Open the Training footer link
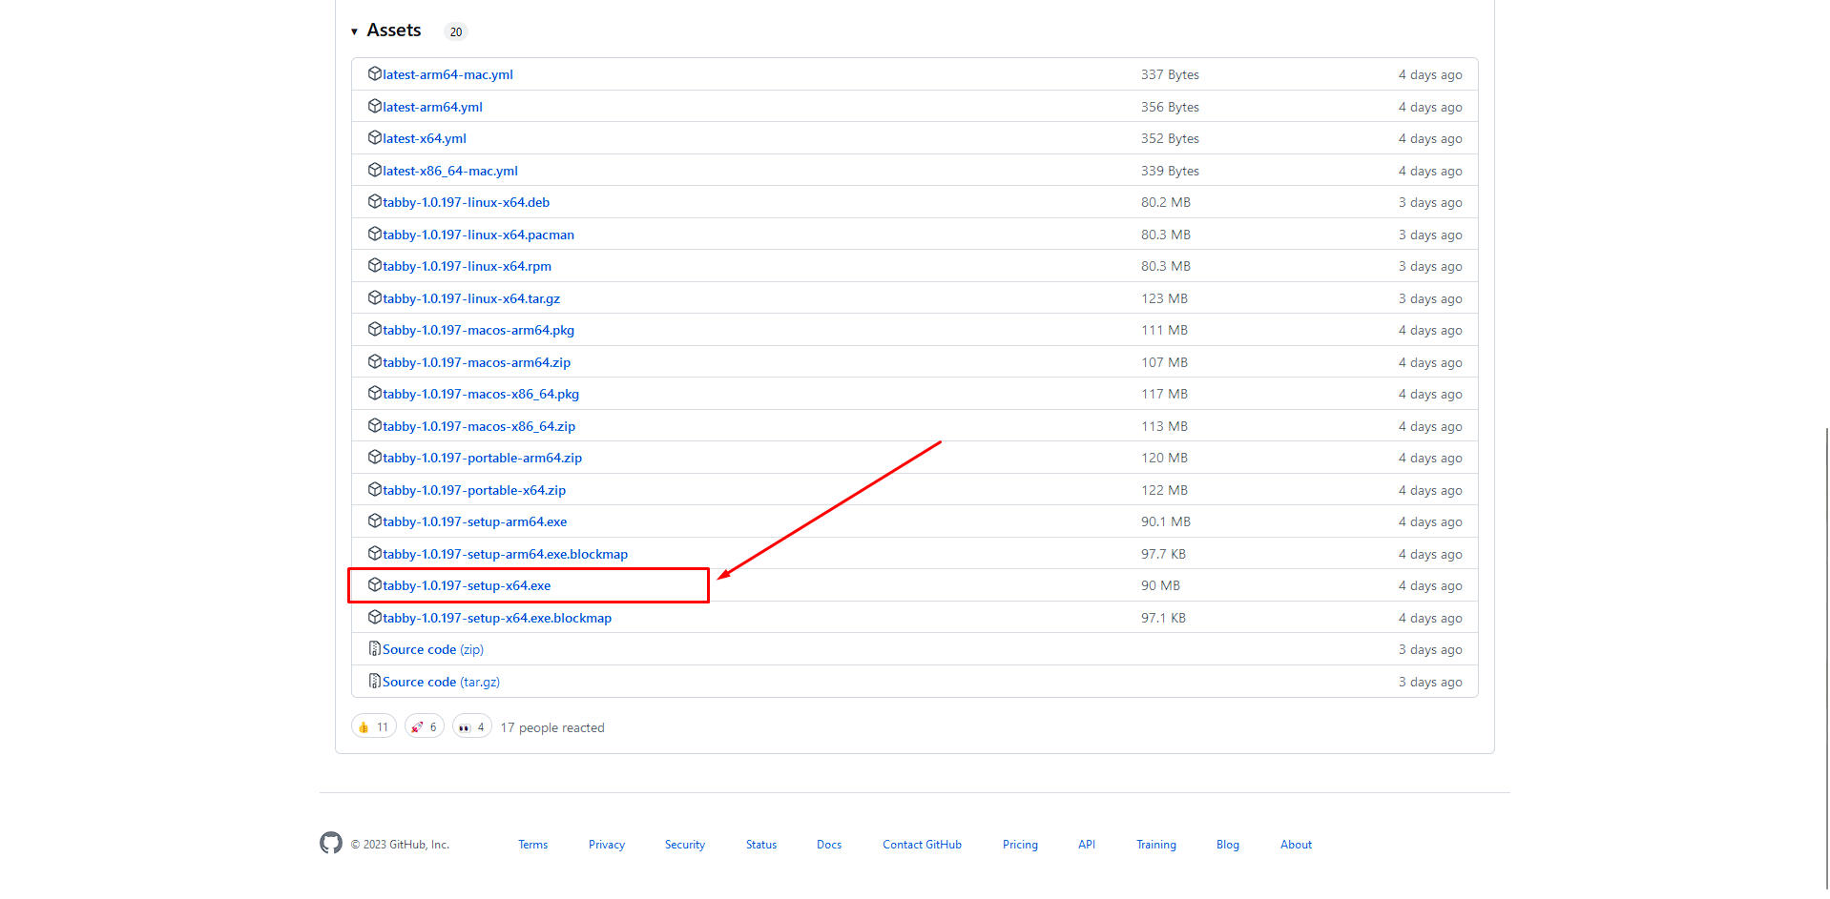This screenshot has width=1830, height=899. pyautogui.click(x=1156, y=845)
